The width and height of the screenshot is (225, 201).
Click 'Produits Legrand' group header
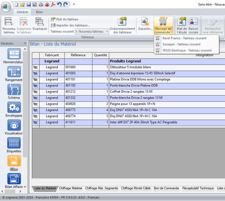click(x=125, y=61)
